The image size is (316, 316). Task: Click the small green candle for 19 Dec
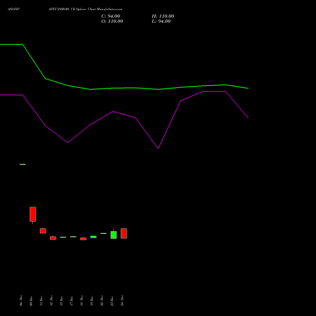tap(94, 237)
